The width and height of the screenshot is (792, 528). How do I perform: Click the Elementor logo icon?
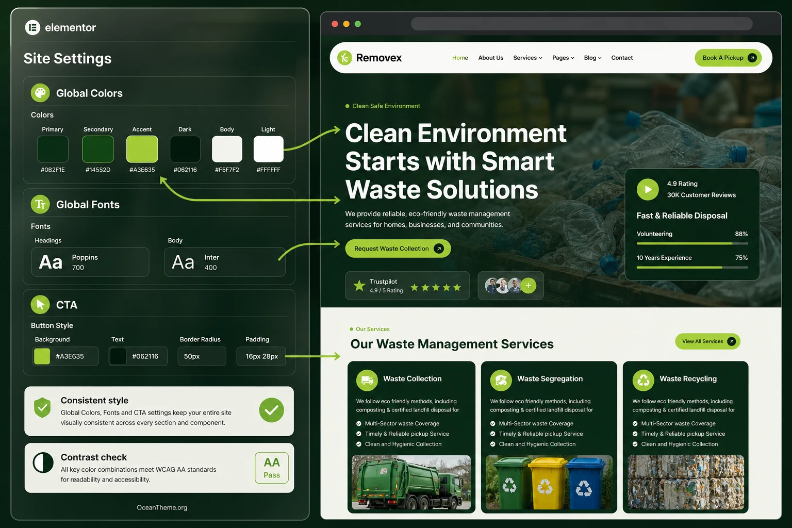pyautogui.click(x=32, y=27)
